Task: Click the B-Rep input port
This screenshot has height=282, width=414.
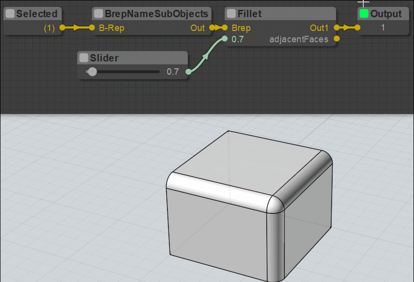Action: [92, 28]
